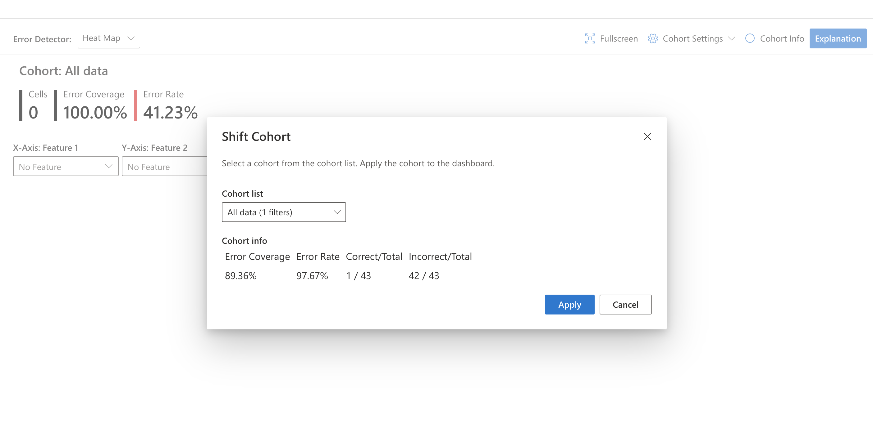Viewport: 873px width, 428px height.
Task: Click the Cohort: All data heading
Action: 64,71
